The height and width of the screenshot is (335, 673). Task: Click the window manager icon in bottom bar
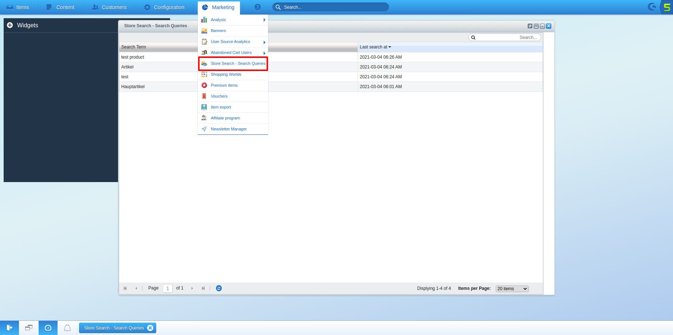[29, 328]
